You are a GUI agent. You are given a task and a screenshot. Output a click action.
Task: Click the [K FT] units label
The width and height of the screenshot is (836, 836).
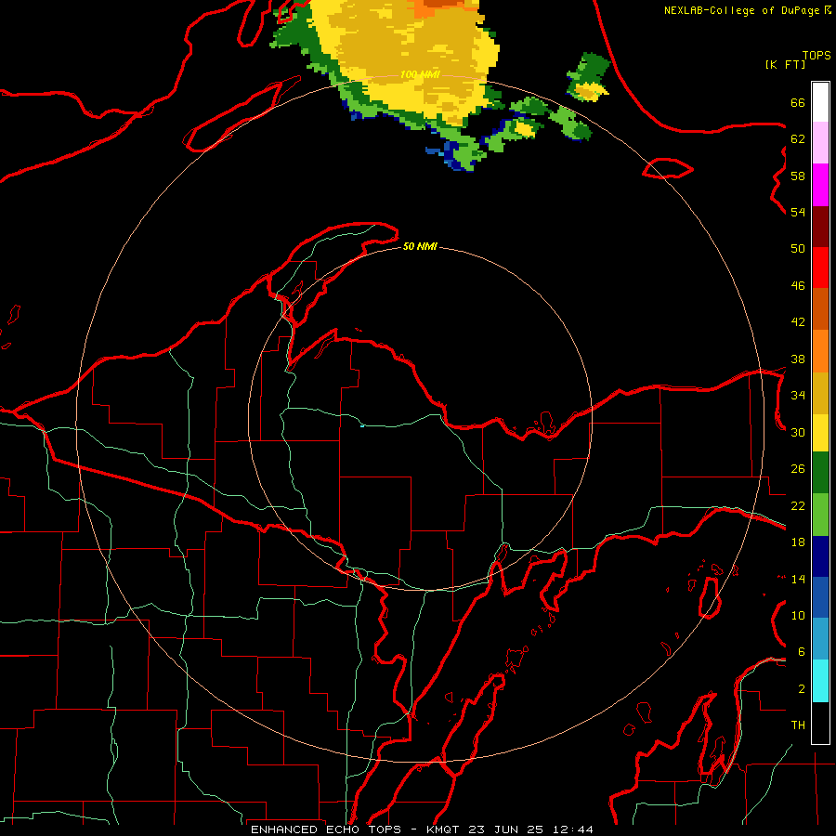785,64
